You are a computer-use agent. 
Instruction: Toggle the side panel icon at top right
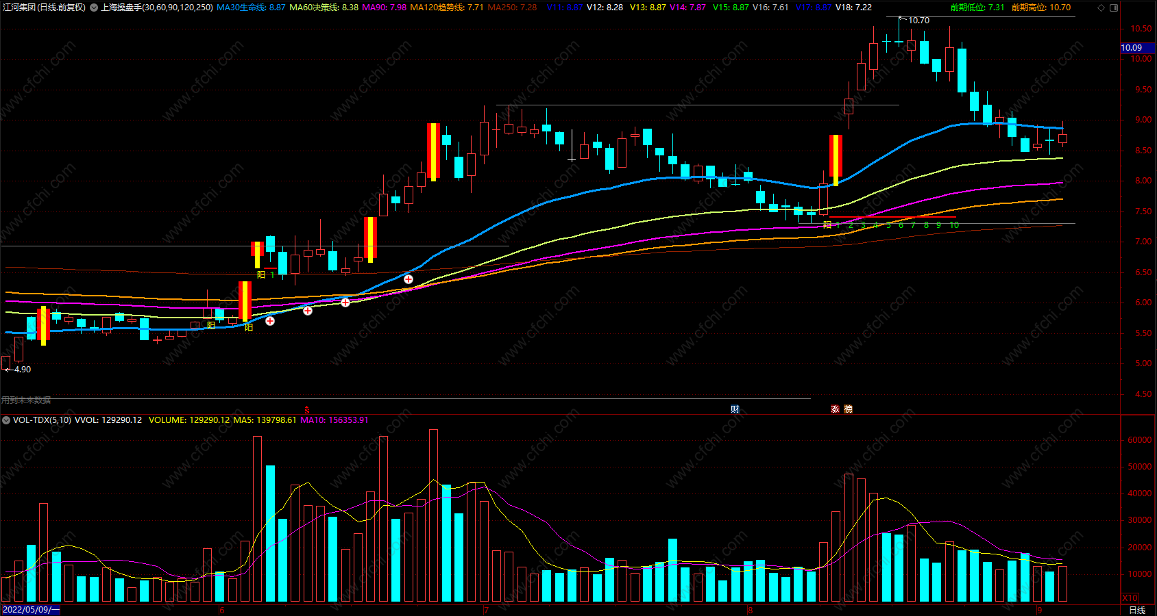[1114, 8]
